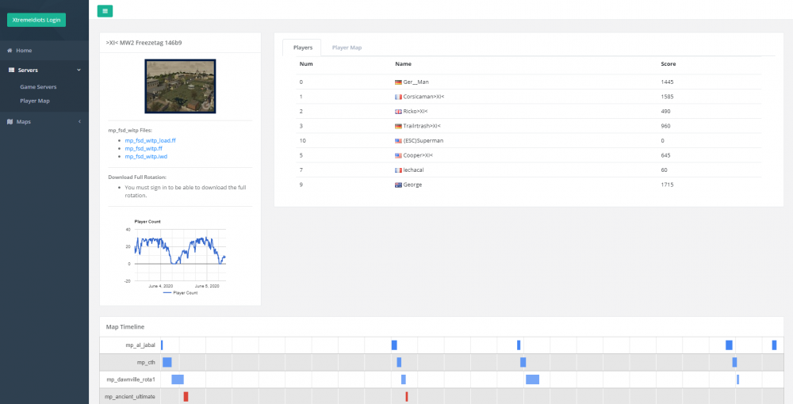Viewport: 793px width, 404px height.
Task: Open Game Servers in the sidebar
Action: (38, 86)
